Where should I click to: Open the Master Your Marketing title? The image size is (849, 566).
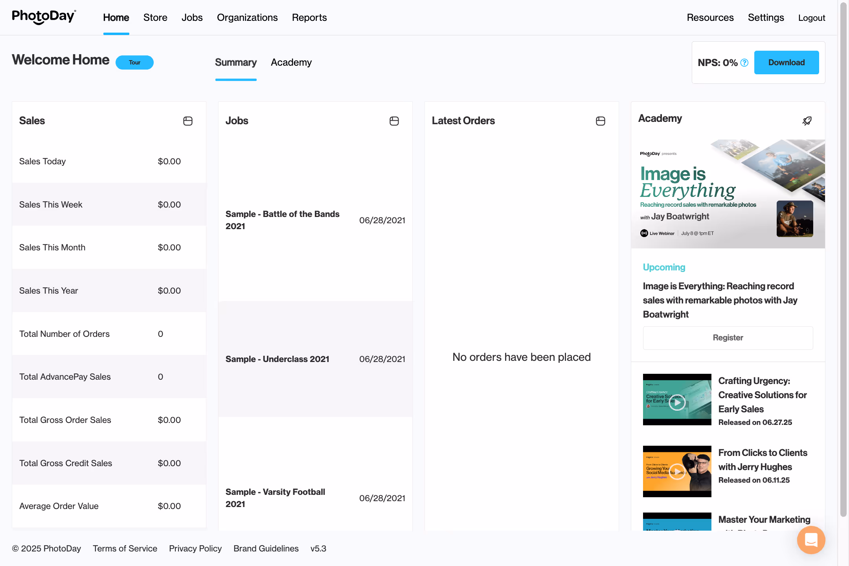[x=764, y=520]
